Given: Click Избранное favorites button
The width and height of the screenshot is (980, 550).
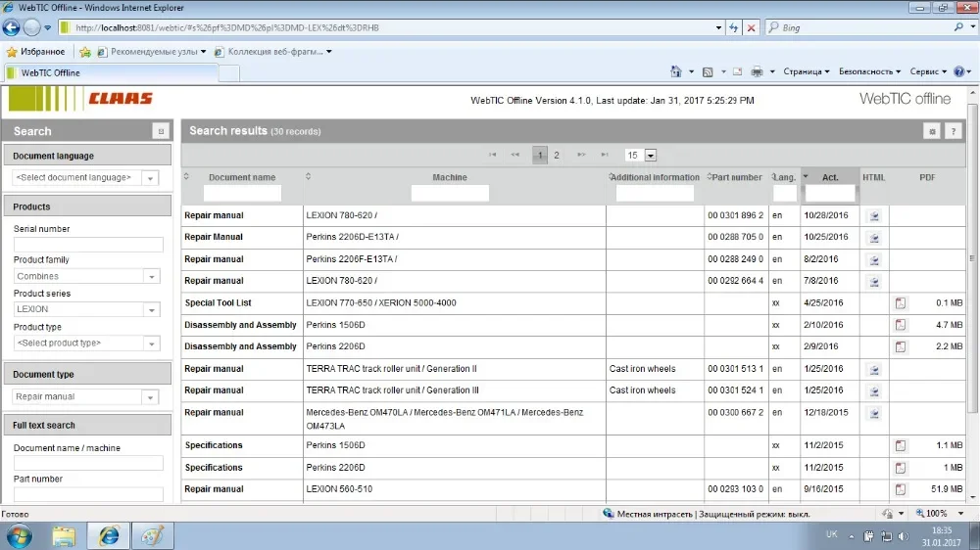Looking at the screenshot, I should coord(36,51).
